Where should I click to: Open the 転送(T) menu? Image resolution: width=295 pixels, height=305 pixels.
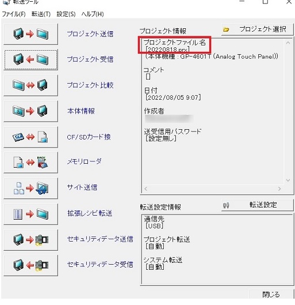click(41, 14)
